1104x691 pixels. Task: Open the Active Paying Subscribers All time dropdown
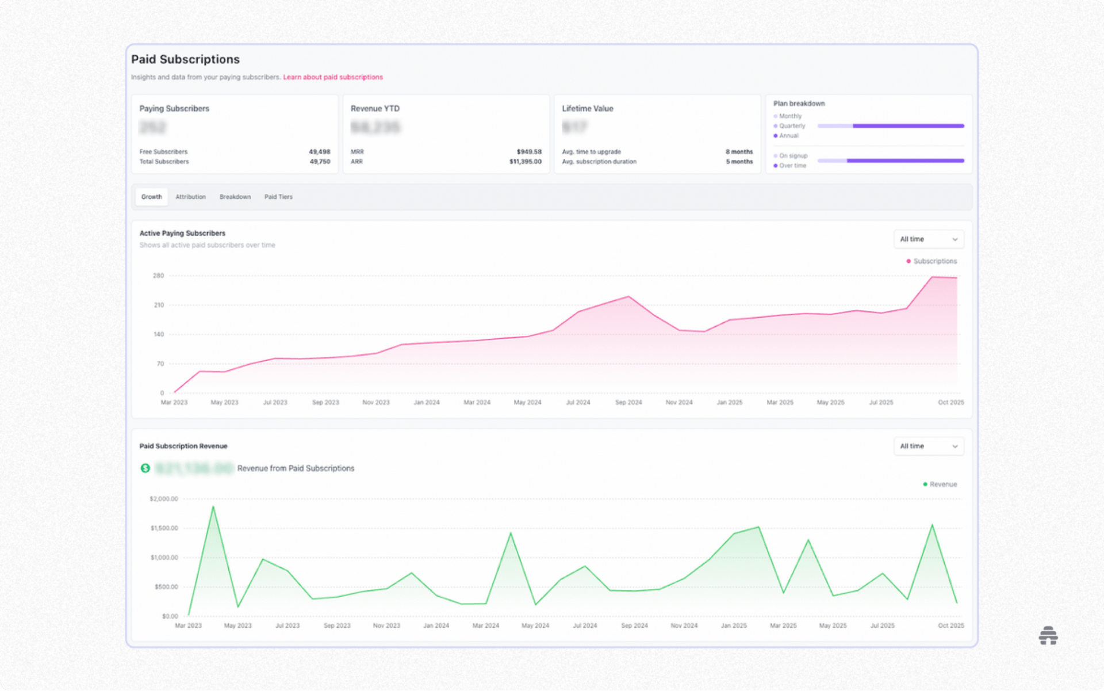pos(928,239)
